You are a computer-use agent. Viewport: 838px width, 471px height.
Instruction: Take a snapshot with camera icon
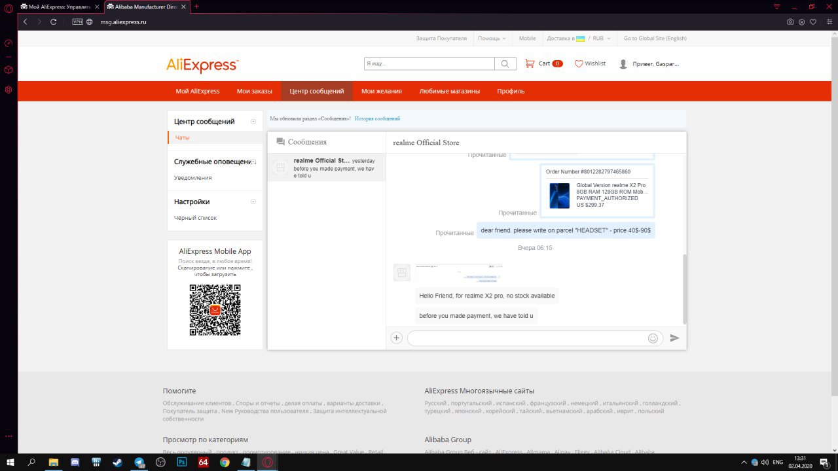tap(790, 22)
